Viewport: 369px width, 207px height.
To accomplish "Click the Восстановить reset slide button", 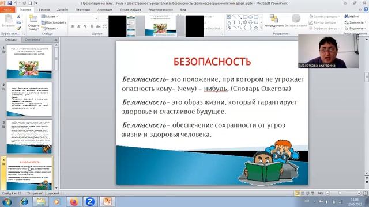I will click(x=54, y=22).
